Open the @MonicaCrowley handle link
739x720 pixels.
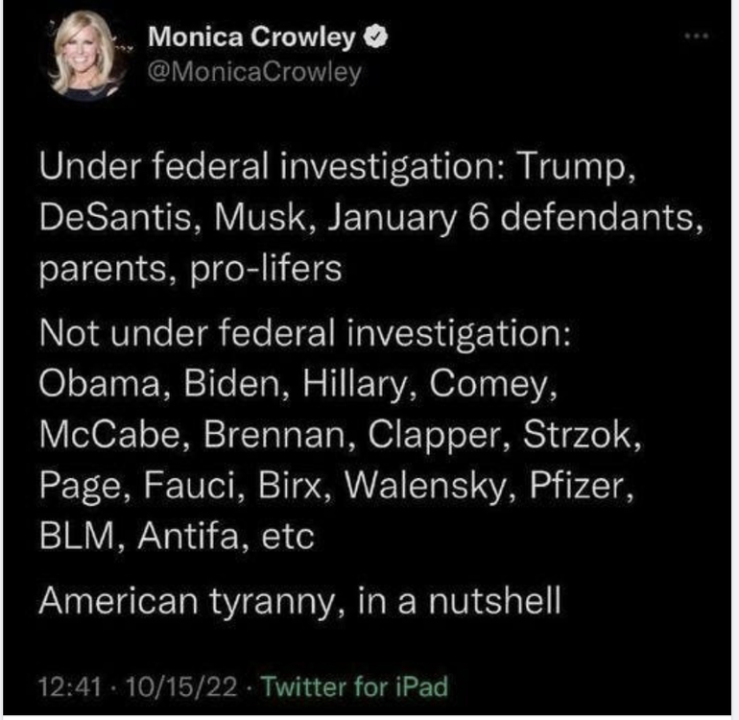point(254,73)
